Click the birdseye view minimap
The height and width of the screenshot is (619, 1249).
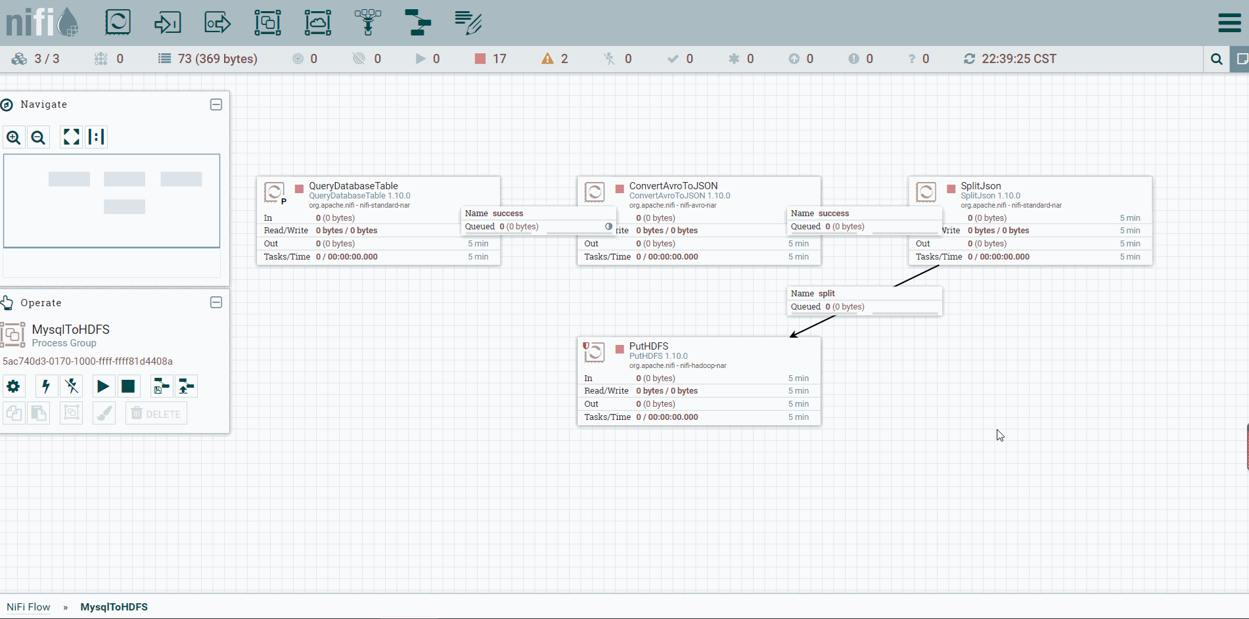tap(112, 201)
